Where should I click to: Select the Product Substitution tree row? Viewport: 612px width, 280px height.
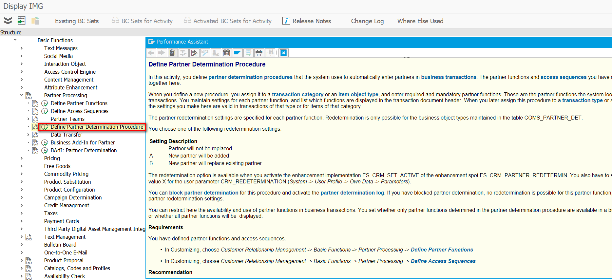(67, 182)
